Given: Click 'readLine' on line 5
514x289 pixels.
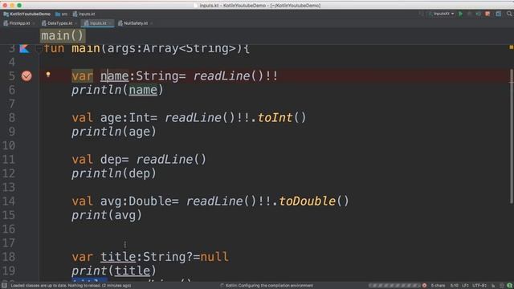Looking at the screenshot, I should [x=222, y=76].
